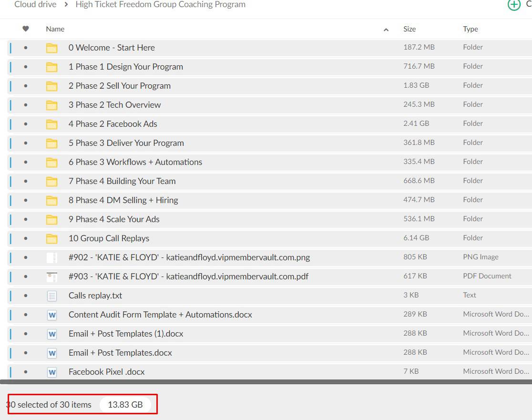
Task: Toggle the favorite dot for 1 Phase 1 Design Your Program
Action: click(x=26, y=67)
